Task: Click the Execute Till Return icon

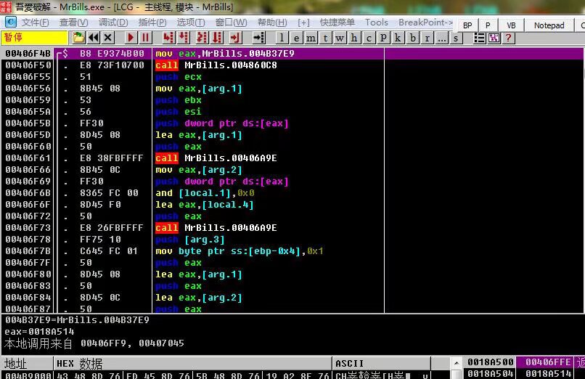Action: pyautogui.click(x=235, y=38)
